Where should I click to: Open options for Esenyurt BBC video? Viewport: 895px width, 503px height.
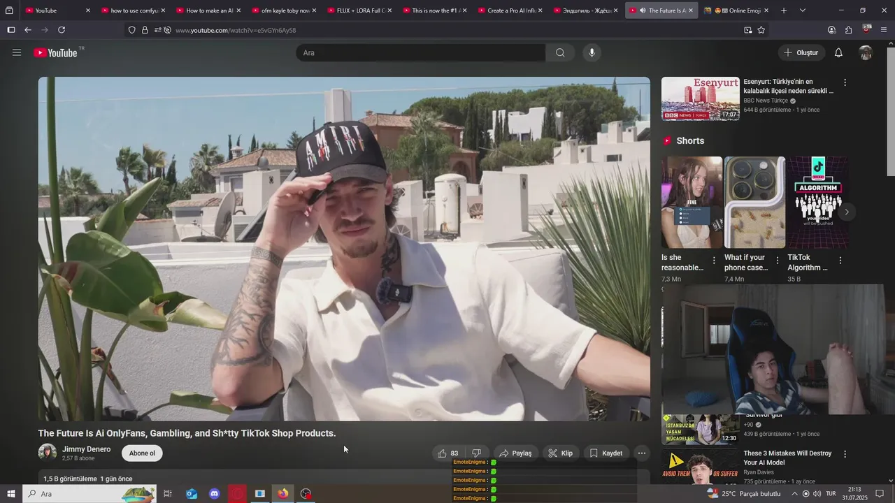pos(845,82)
